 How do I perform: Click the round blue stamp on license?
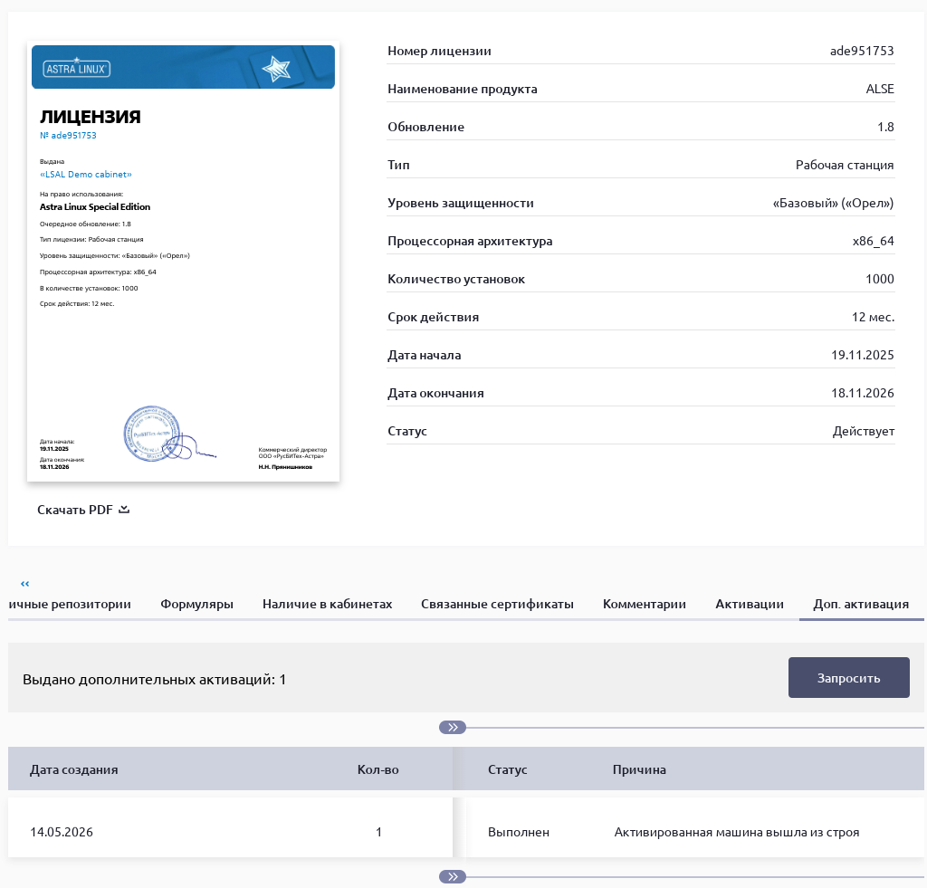(151, 434)
